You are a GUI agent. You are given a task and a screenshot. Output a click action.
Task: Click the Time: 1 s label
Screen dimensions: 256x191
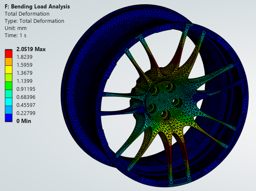pos(16,35)
